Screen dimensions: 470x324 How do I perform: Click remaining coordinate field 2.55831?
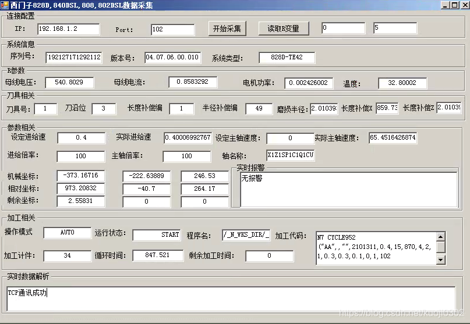click(x=81, y=201)
